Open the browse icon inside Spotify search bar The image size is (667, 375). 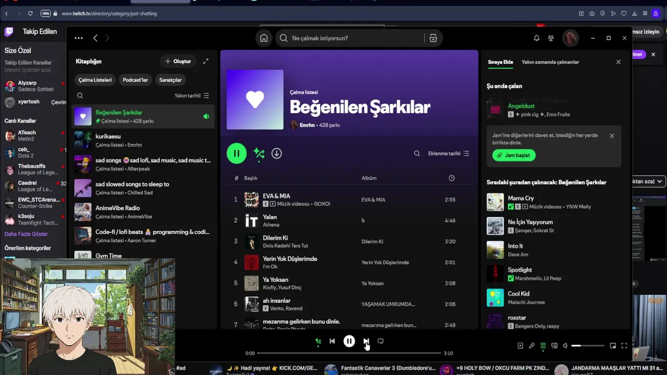433,38
